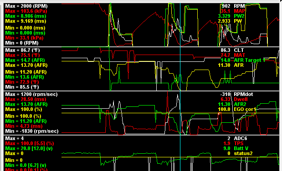The width and height of the screenshot is (282, 171).
Task: Click the Min = -1830 (rpm/sec) text
Action: pyautogui.click(x=32, y=131)
